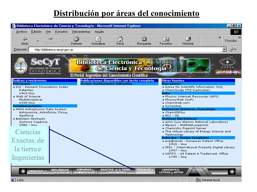Select Exactas, de la Tierra e Ingenierías tab
Viewport: 257px width, 192px height.
[116, 171]
